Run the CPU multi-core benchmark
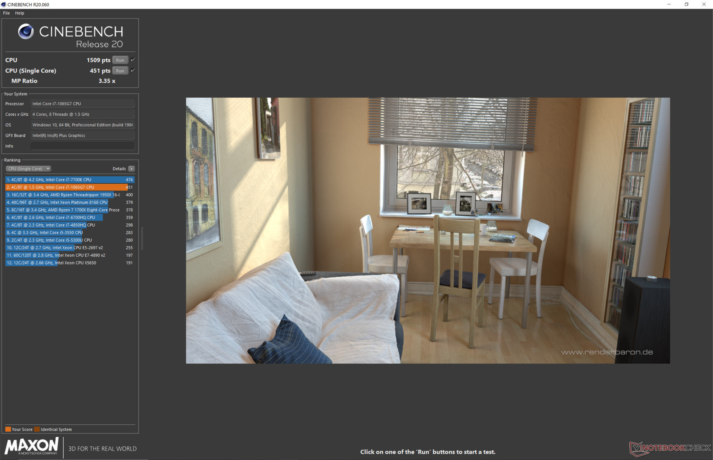Viewport: 713px width, 460px height. coord(120,60)
